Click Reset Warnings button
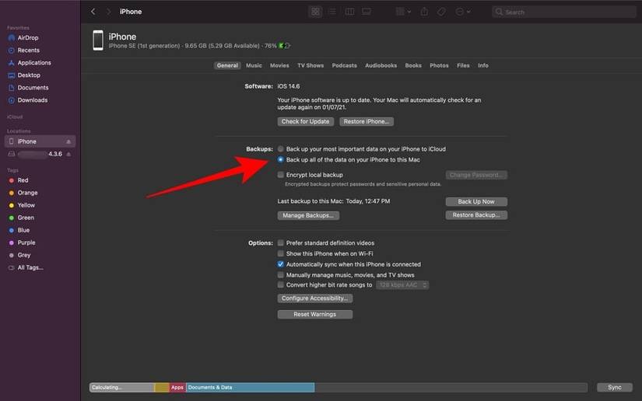642x401 pixels. pyautogui.click(x=314, y=314)
